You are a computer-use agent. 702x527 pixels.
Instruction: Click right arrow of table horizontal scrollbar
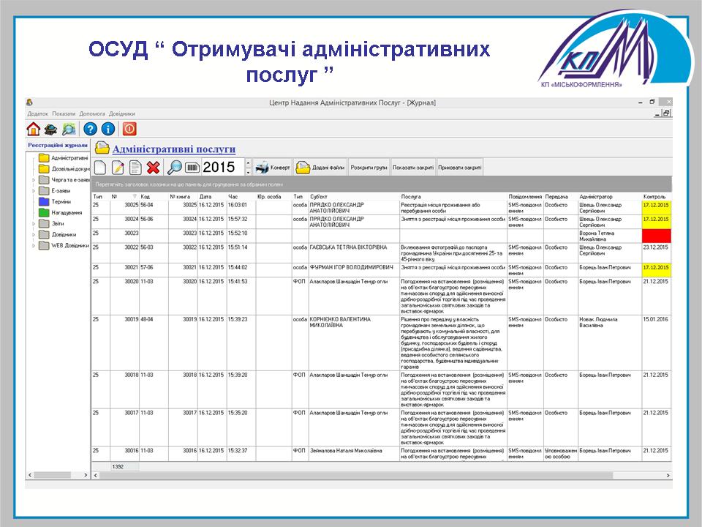coord(668,476)
